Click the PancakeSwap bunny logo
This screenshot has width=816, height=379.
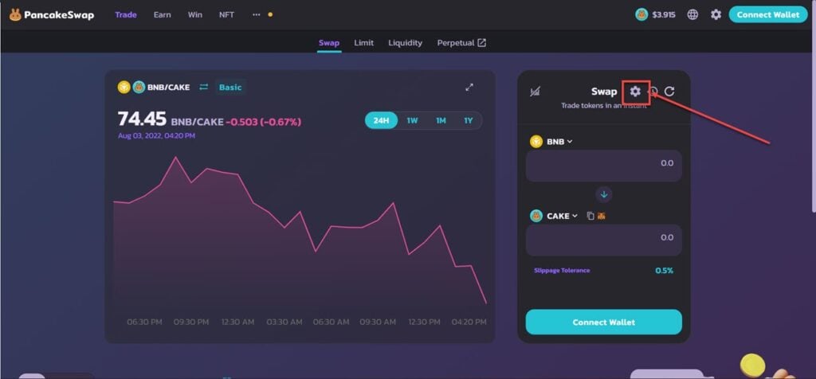tap(52, 14)
